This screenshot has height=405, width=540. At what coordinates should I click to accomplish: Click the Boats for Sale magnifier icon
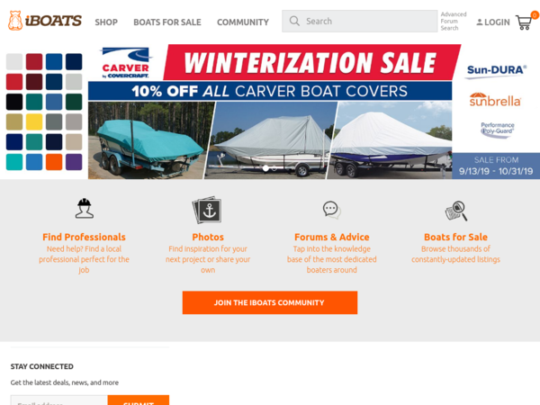(x=456, y=211)
